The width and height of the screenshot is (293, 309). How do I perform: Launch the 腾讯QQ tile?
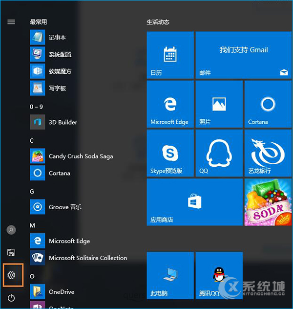click(x=219, y=275)
